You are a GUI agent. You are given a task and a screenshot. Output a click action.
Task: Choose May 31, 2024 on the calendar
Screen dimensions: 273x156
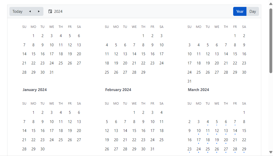click(x=152, y=149)
